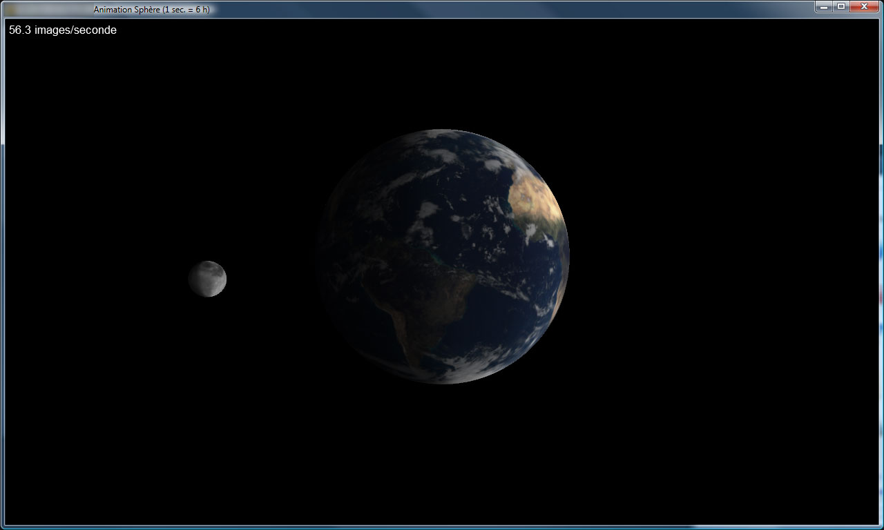Select the "56.3 images/seconde" frame rate text
This screenshot has width=884, height=530.
coord(63,30)
